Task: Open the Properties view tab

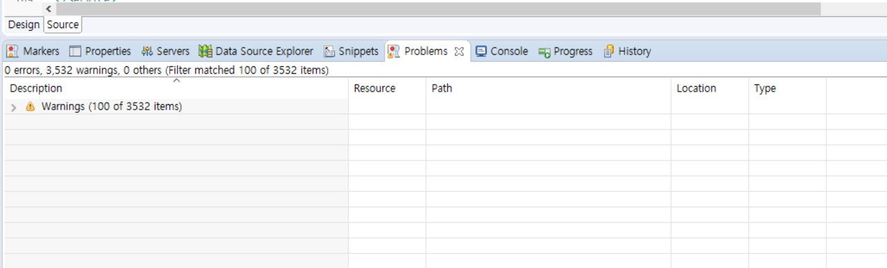Action: coord(100,51)
